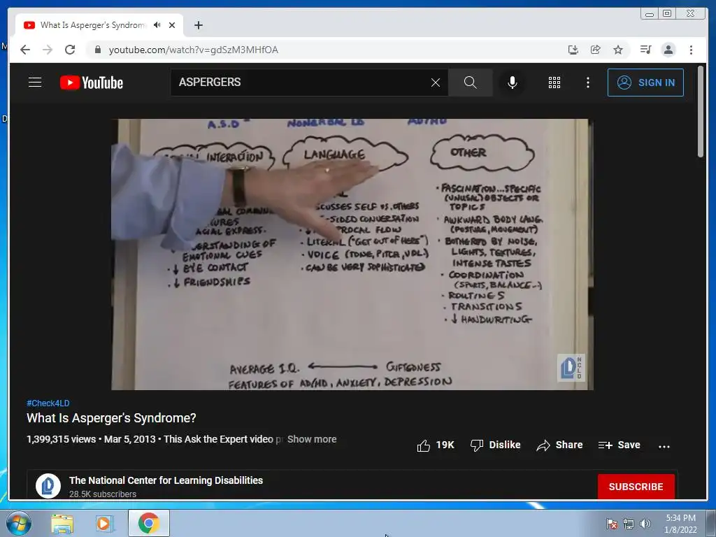Mute the tab via speaker icon
This screenshot has width=716, height=537.
(x=157, y=25)
